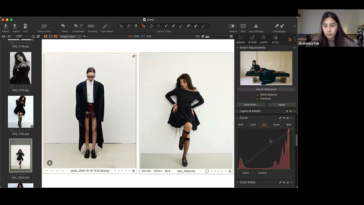Click the Auto Adjust magic wand
364x205 pixels.
point(105,26)
